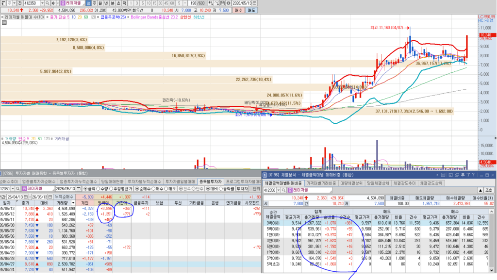The image size is (497, 280).
Task: Open 대량체결상위 tab
Action: coord(351,183)
